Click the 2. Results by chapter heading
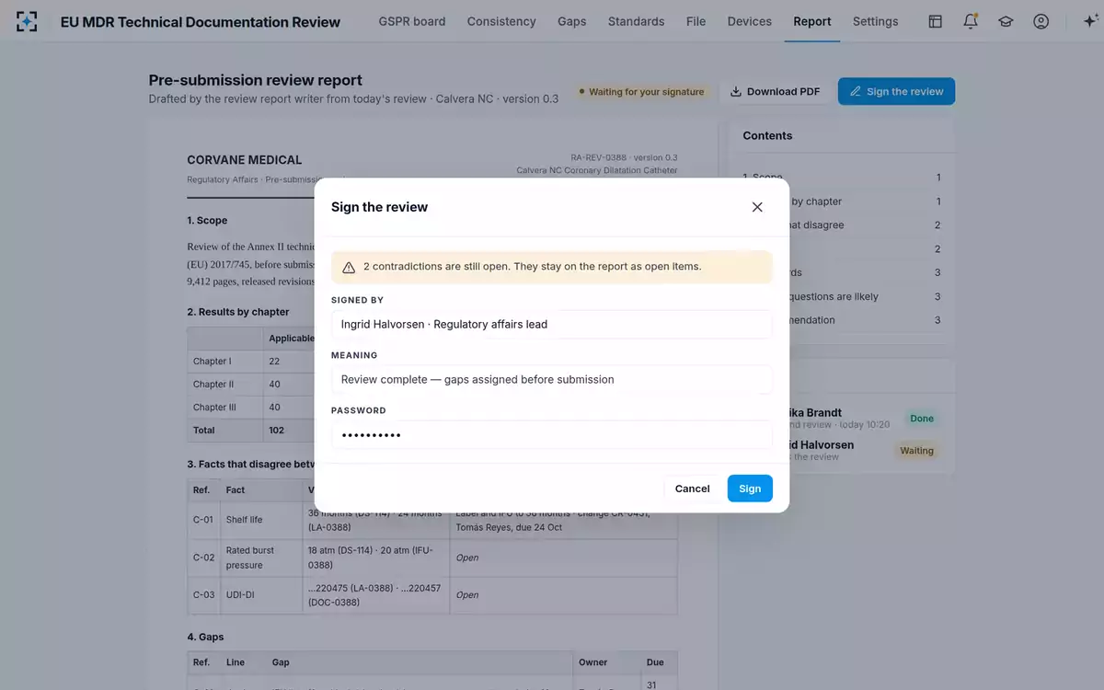The height and width of the screenshot is (690, 1104). coord(238,312)
